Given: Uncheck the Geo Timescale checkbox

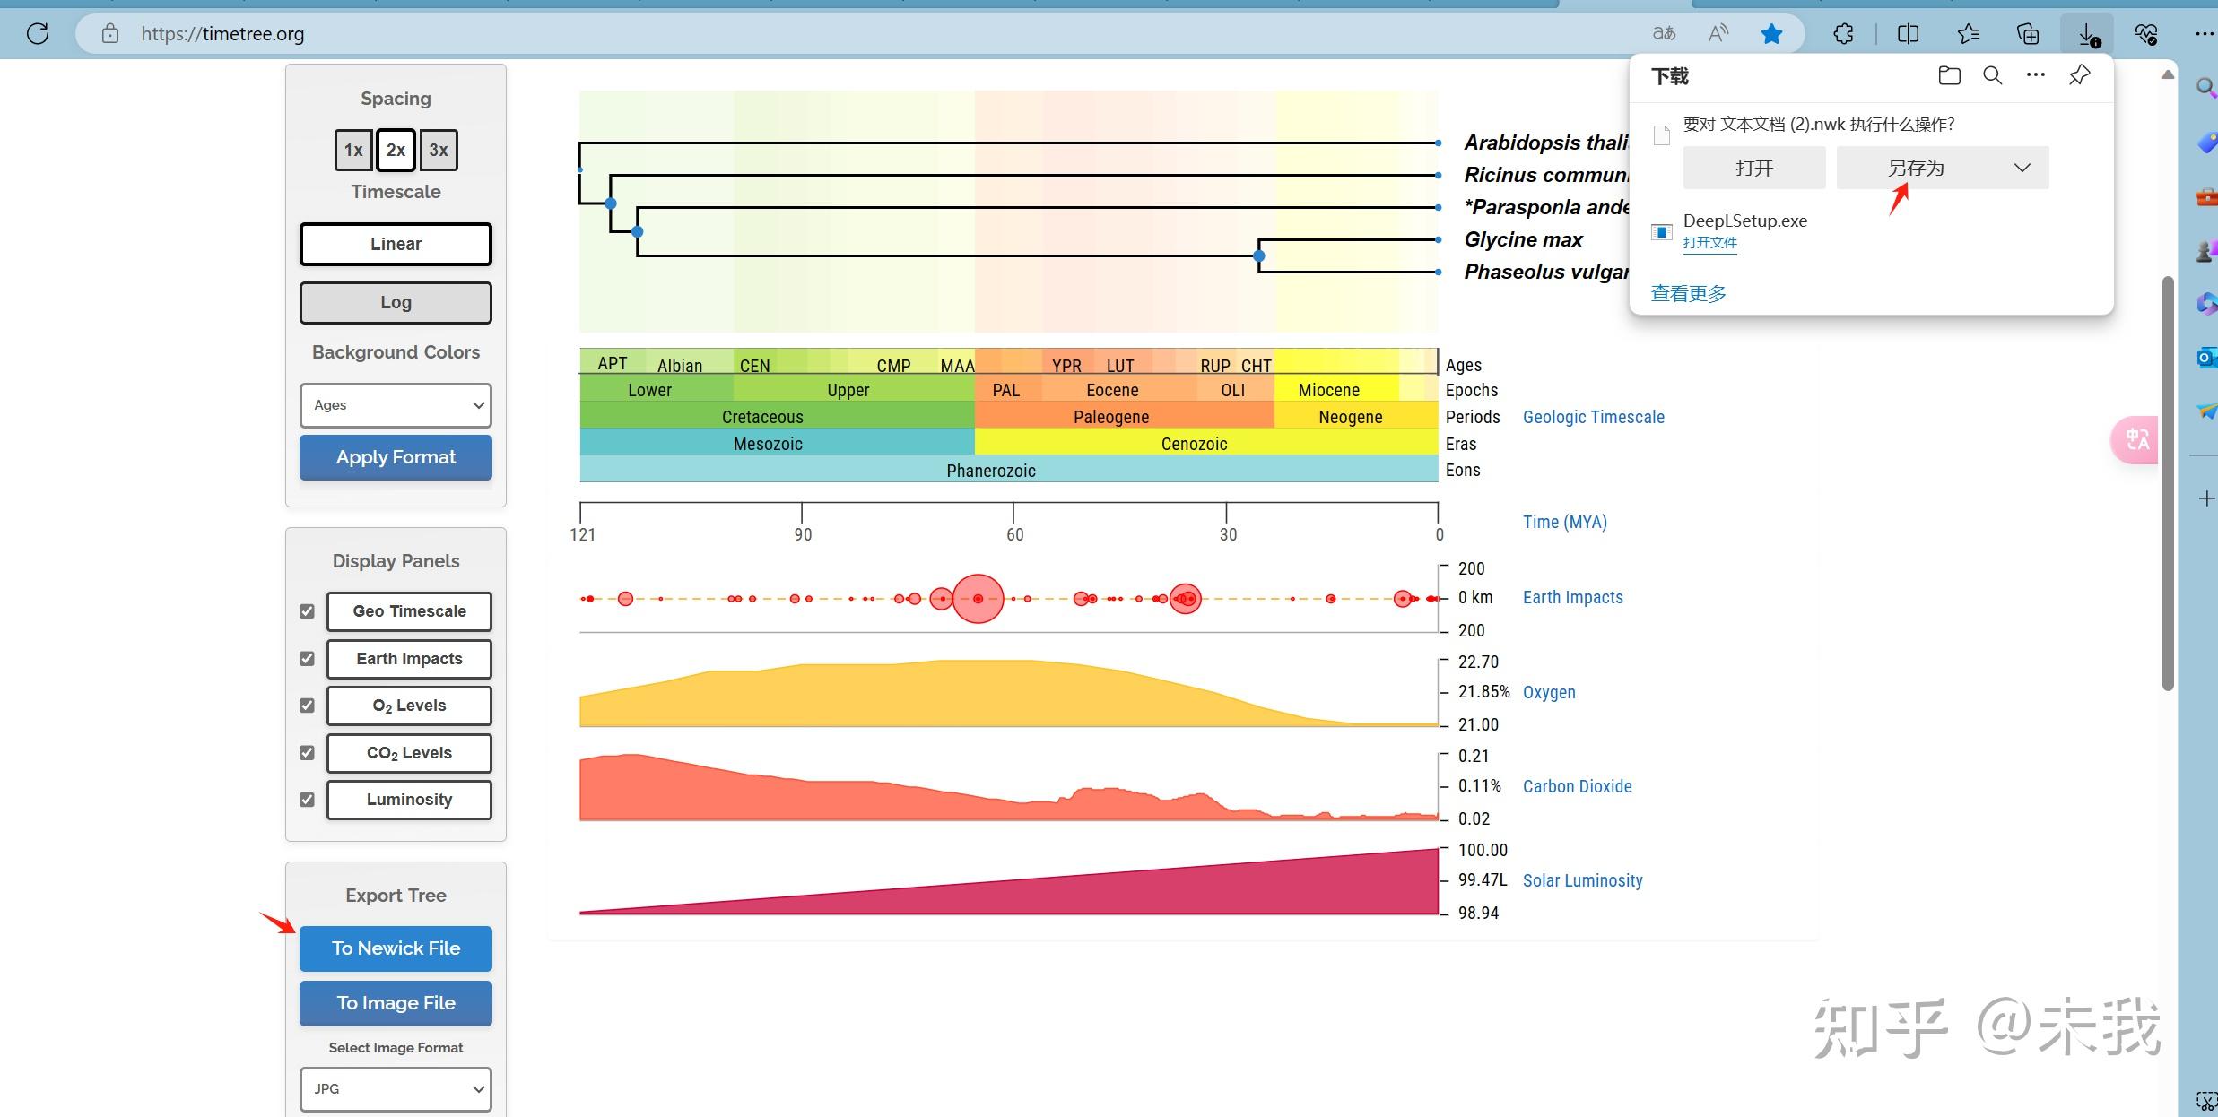Looking at the screenshot, I should point(307,611).
